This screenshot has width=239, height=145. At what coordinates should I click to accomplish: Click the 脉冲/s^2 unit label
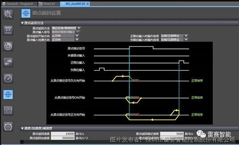pyautogui.click(x=82, y=138)
